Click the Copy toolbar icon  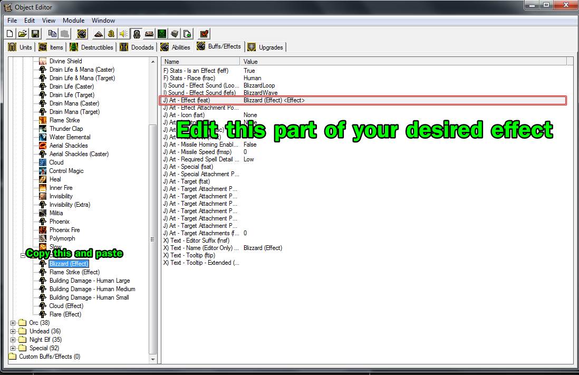point(52,34)
